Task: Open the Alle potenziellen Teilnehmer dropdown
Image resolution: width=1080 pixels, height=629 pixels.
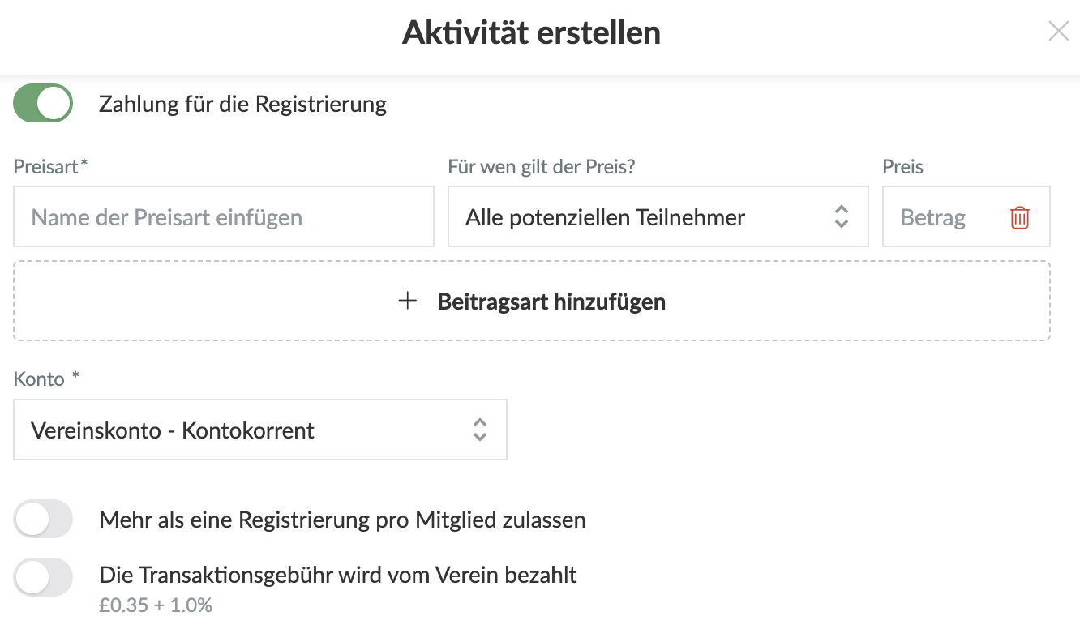Action: (x=641, y=217)
